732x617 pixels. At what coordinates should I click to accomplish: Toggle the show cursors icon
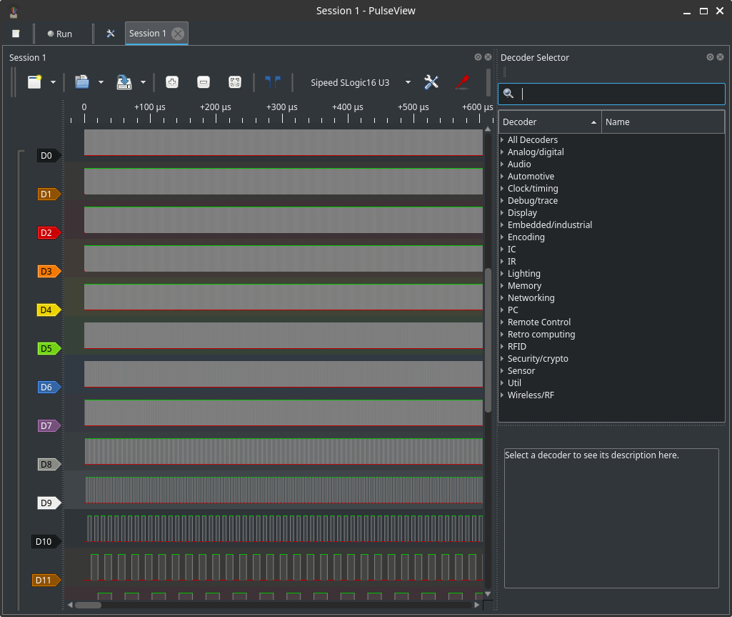point(272,82)
